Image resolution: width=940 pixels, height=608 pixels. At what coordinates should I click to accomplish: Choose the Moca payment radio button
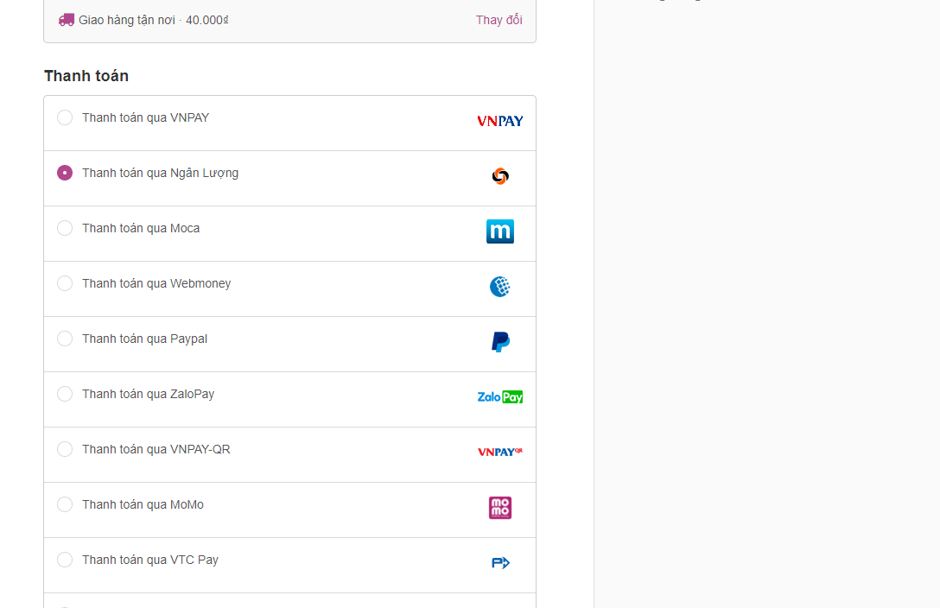(x=65, y=228)
